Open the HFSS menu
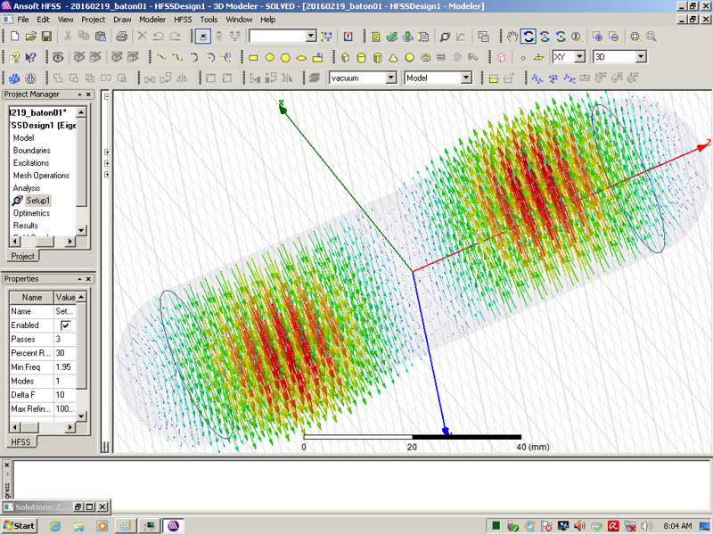The height and width of the screenshot is (535, 713). [182, 19]
